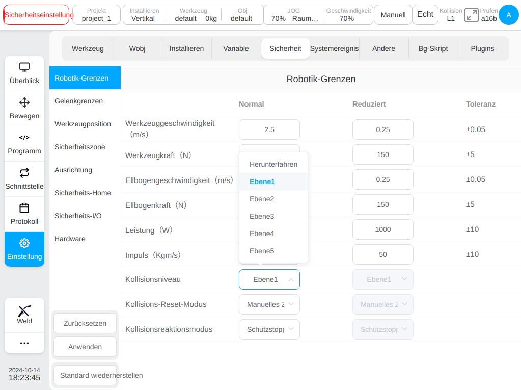Click the Standard wiederherstellen button

click(x=85, y=375)
